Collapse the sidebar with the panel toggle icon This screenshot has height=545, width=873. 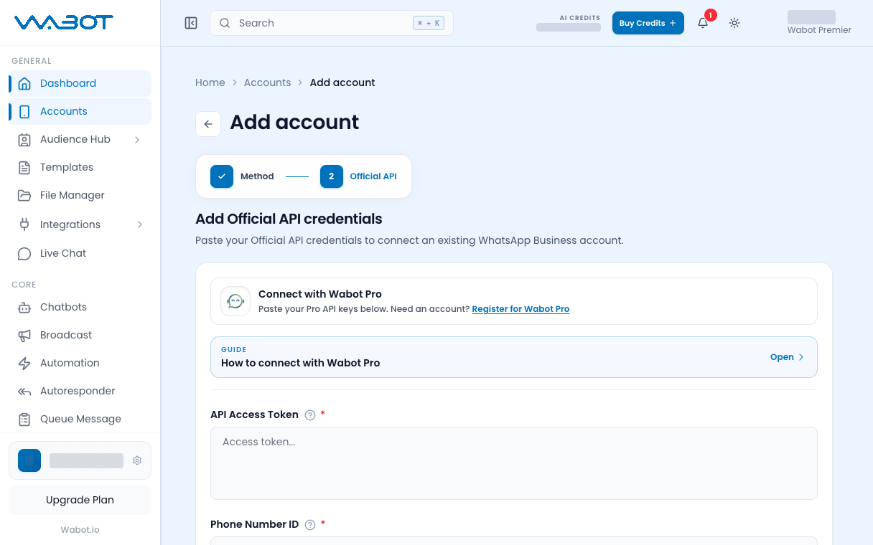click(x=191, y=23)
